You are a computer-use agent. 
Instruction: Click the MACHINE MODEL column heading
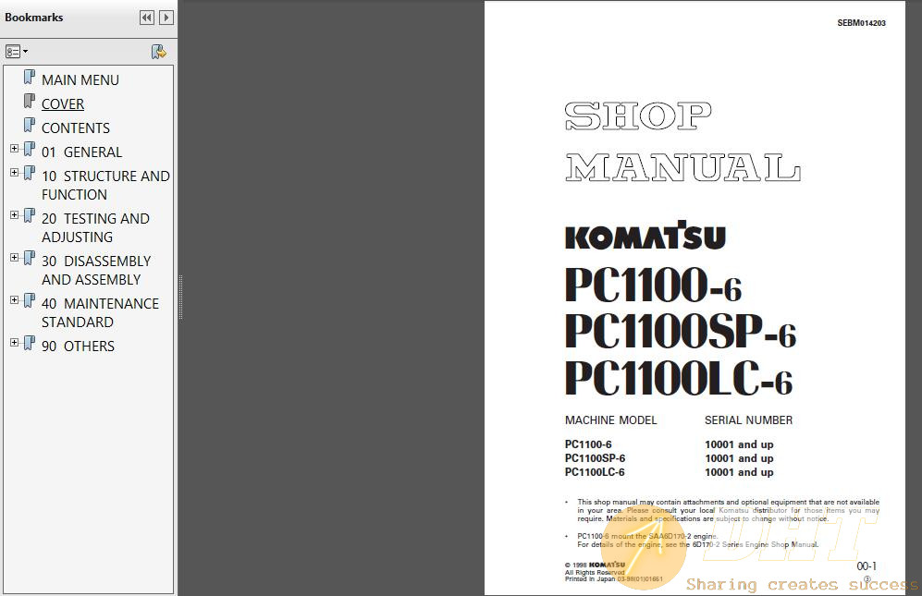pos(611,420)
